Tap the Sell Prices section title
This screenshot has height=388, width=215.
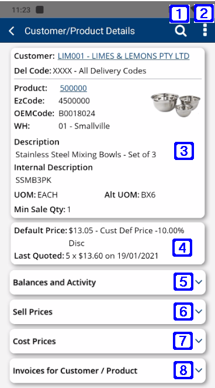[33, 312]
